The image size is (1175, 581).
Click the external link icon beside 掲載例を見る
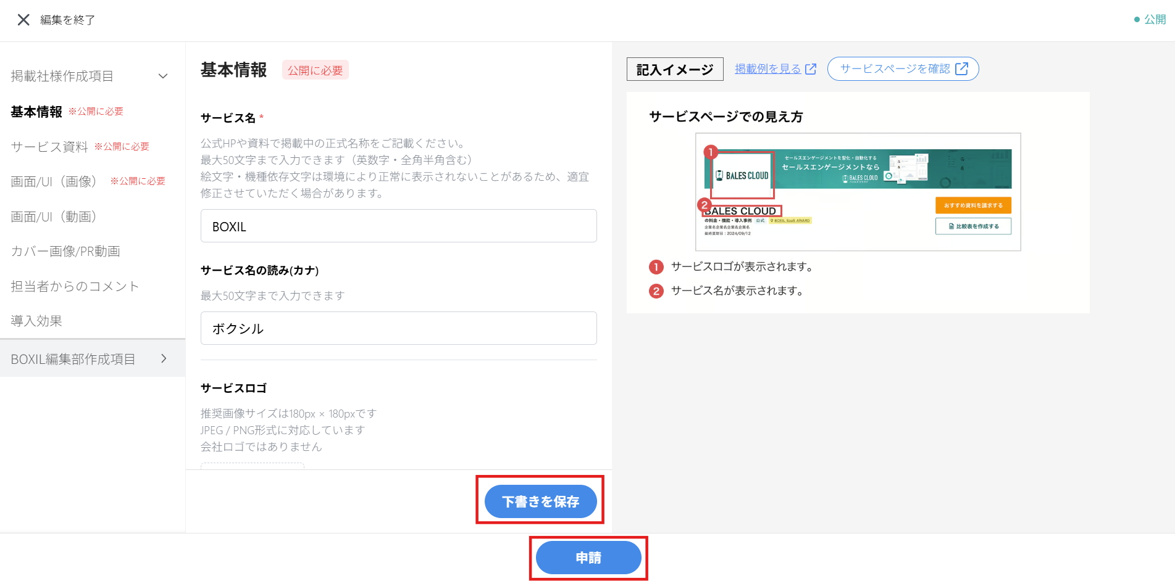click(x=810, y=69)
